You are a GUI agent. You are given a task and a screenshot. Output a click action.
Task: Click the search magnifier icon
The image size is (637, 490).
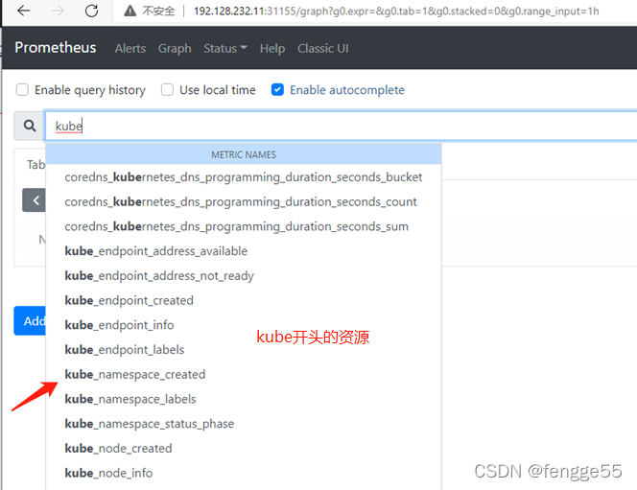click(29, 126)
